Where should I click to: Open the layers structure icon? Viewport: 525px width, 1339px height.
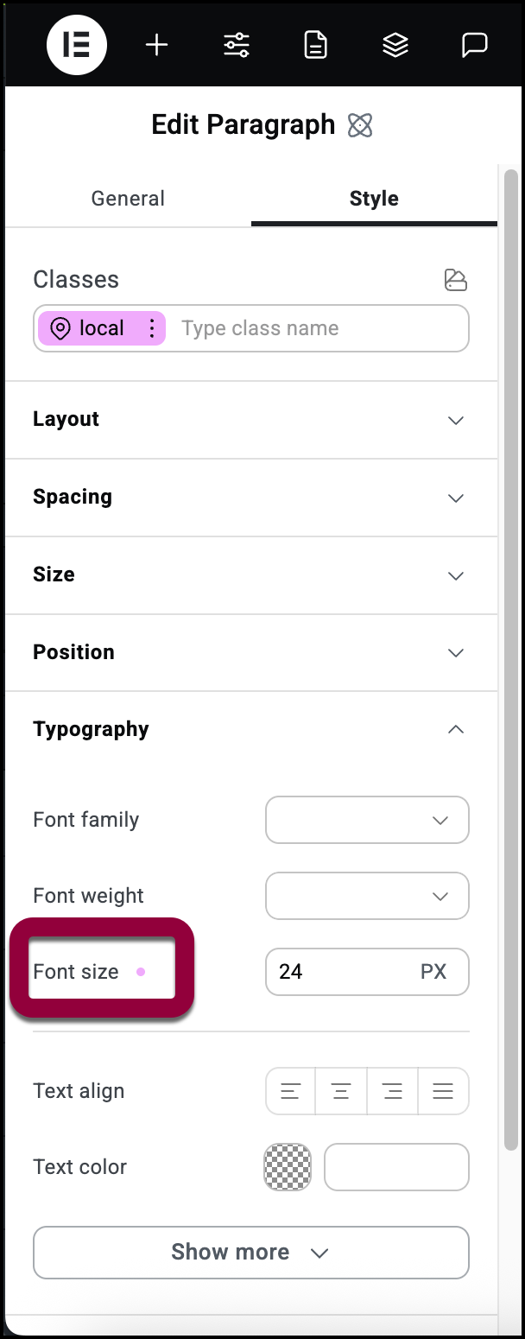[395, 45]
